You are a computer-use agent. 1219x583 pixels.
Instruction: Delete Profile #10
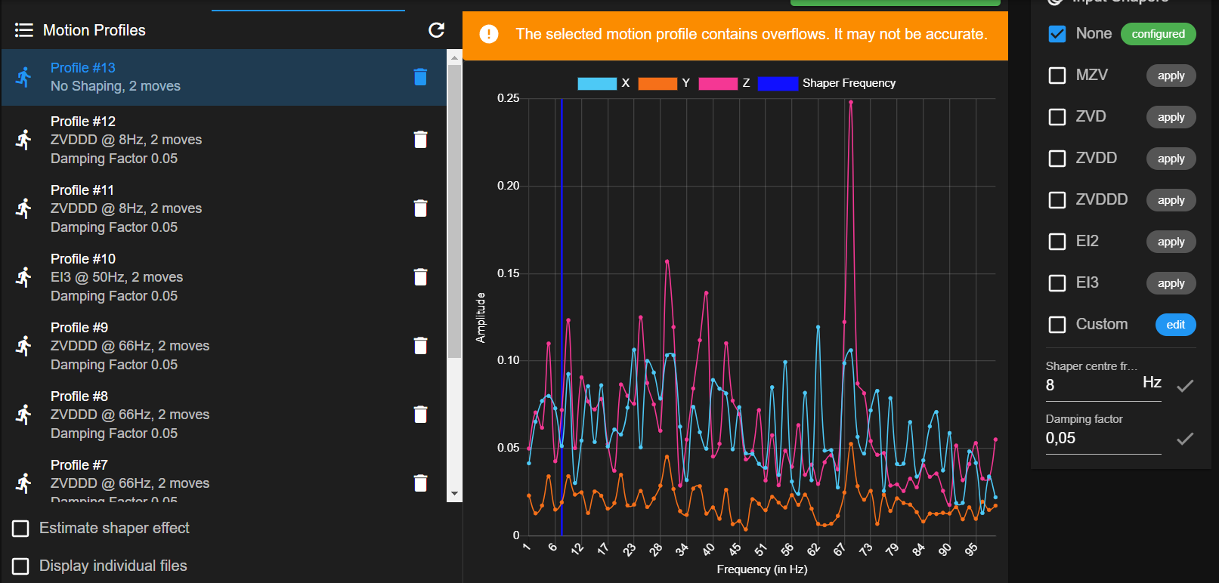(x=421, y=276)
